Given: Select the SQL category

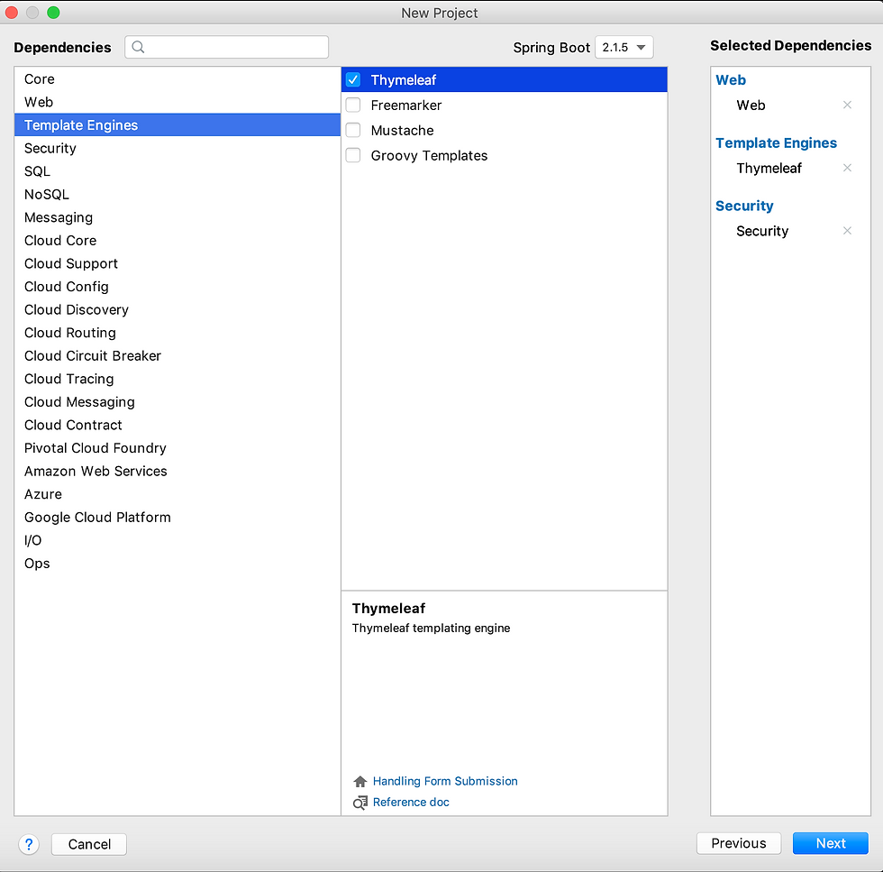Looking at the screenshot, I should coord(178,171).
